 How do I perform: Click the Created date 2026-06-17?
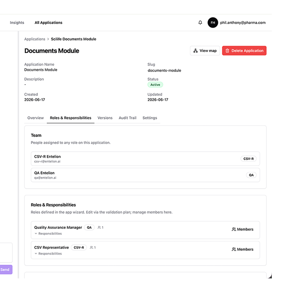pyautogui.click(x=35, y=100)
